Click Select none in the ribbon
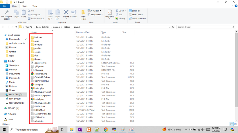Screen dimensions: 238x133 (137, 14)
